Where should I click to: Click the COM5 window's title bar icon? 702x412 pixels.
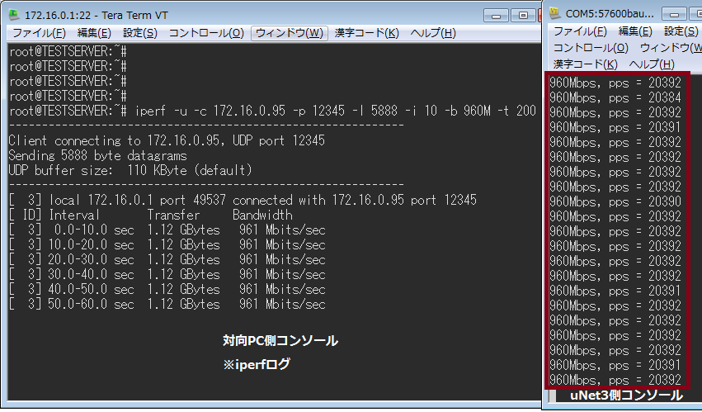tap(554, 14)
